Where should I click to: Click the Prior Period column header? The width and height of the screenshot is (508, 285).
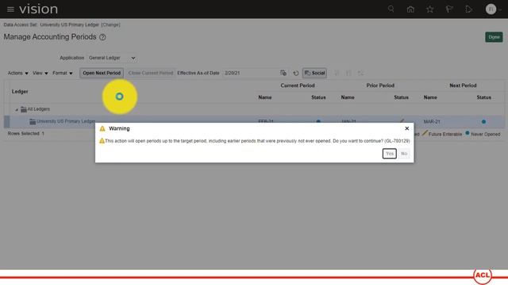(380, 85)
